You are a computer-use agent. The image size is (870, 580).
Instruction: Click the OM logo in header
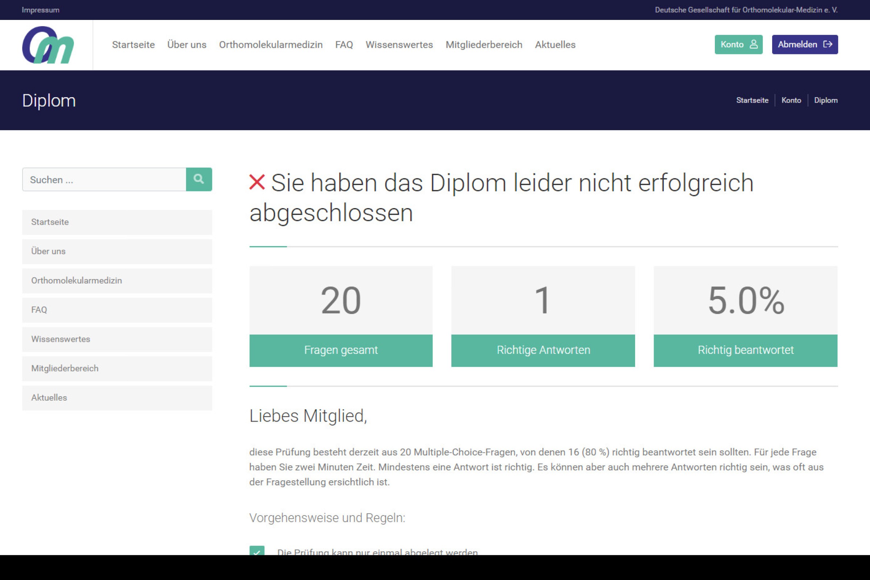pyautogui.click(x=48, y=45)
